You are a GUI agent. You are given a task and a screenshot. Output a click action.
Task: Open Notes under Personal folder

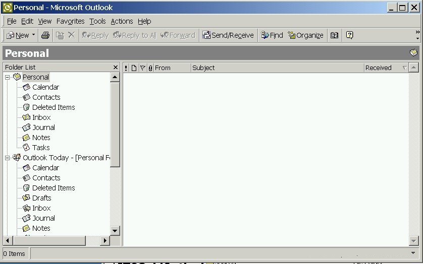[x=41, y=138]
